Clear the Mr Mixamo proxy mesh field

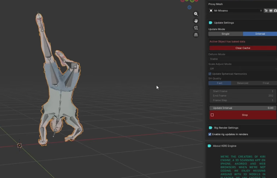261,11
